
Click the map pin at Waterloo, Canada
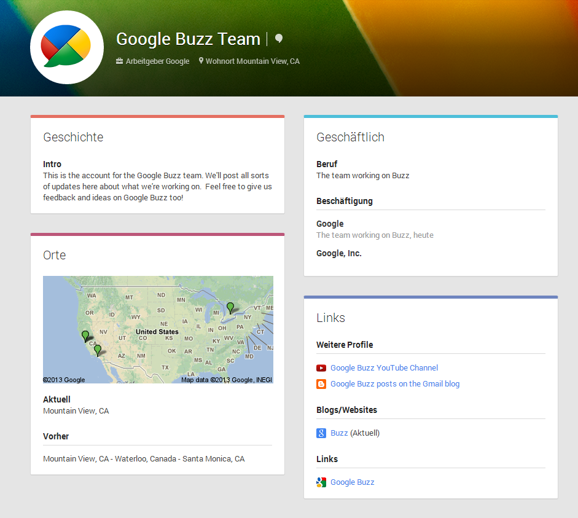coord(230,308)
